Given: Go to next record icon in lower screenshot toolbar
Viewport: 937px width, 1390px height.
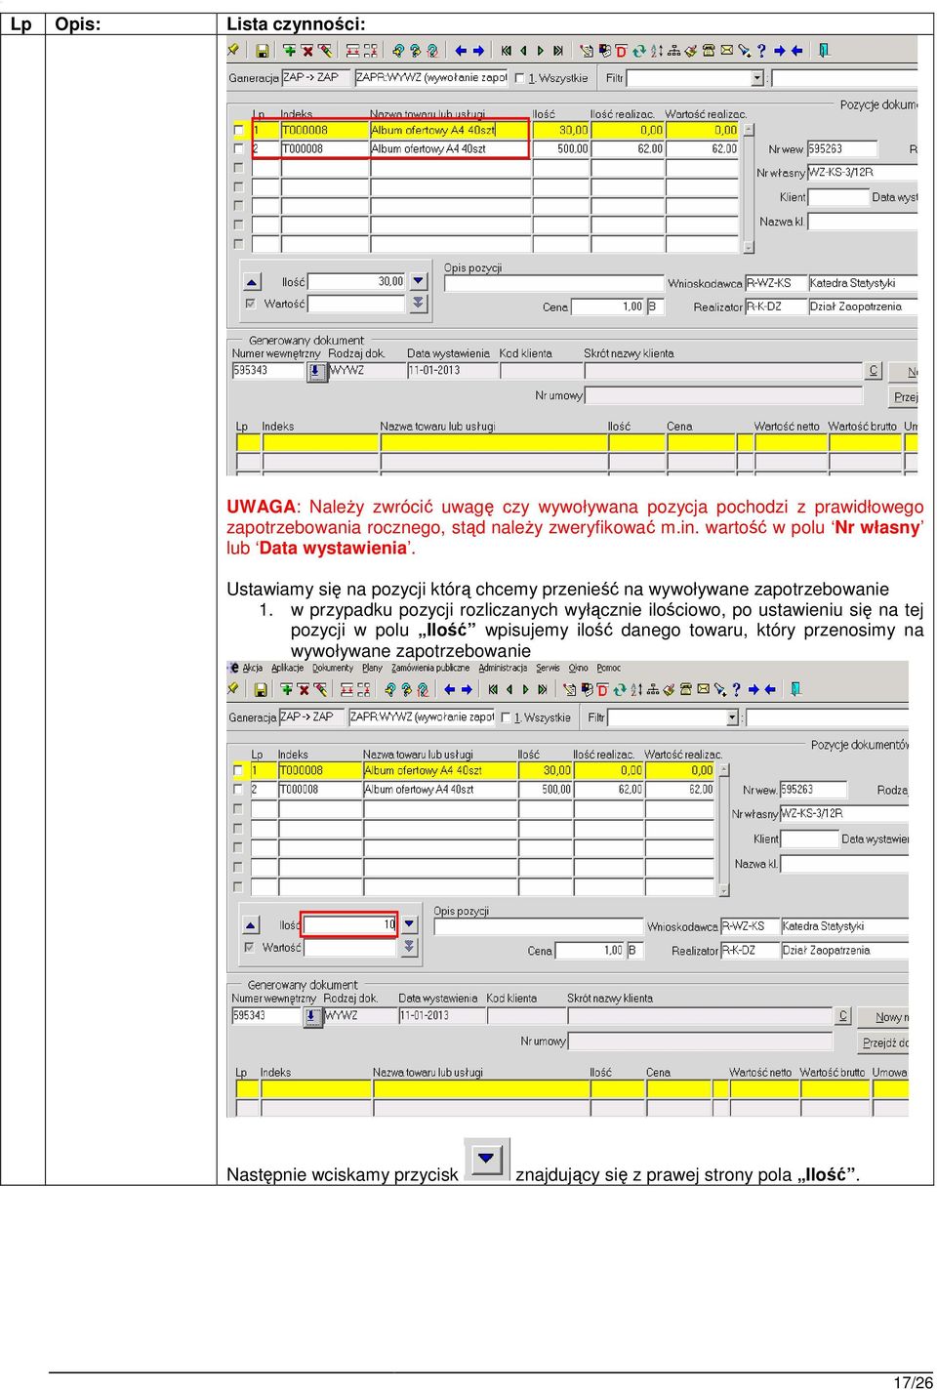Looking at the screenshot, I should (525, 689).
